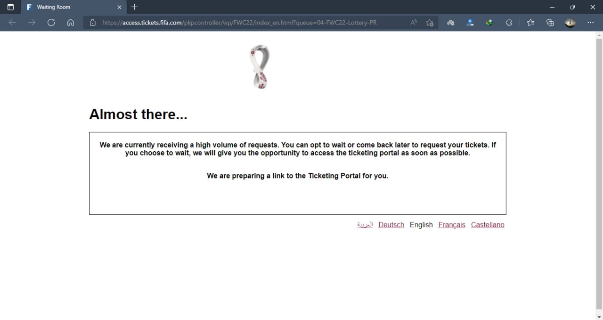This screenshot has height=320, width=603.
Task: Open the Internet Download Manager extension
Action: pos(489,22)
